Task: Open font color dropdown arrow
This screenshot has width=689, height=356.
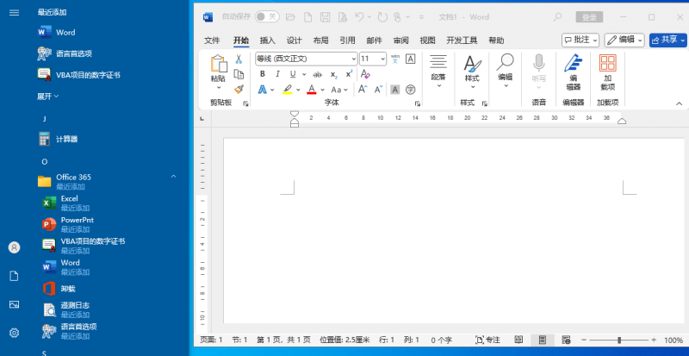Action: (322, 90)
